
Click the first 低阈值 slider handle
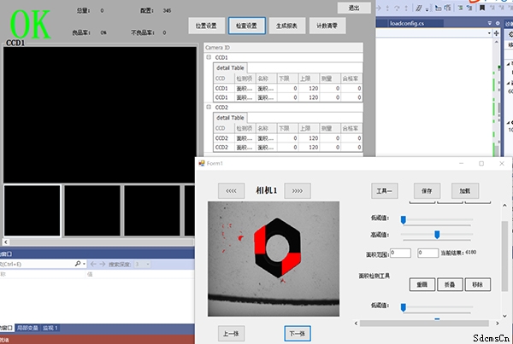click(404, 219)
